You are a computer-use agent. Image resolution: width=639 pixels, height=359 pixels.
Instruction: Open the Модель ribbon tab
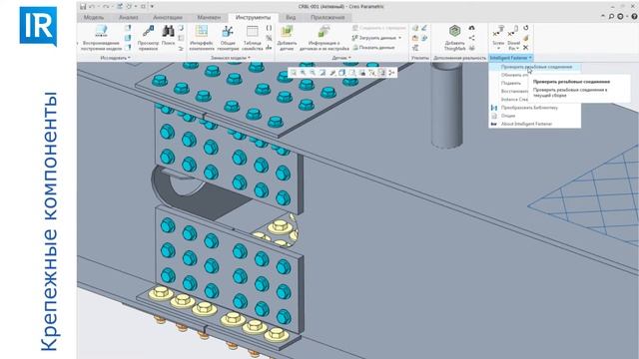pyautogui.click(x=93, y=18)
